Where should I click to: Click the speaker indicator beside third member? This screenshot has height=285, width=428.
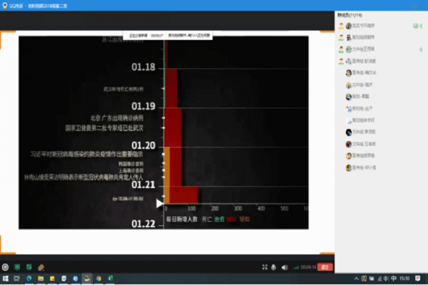click(420, 49)
